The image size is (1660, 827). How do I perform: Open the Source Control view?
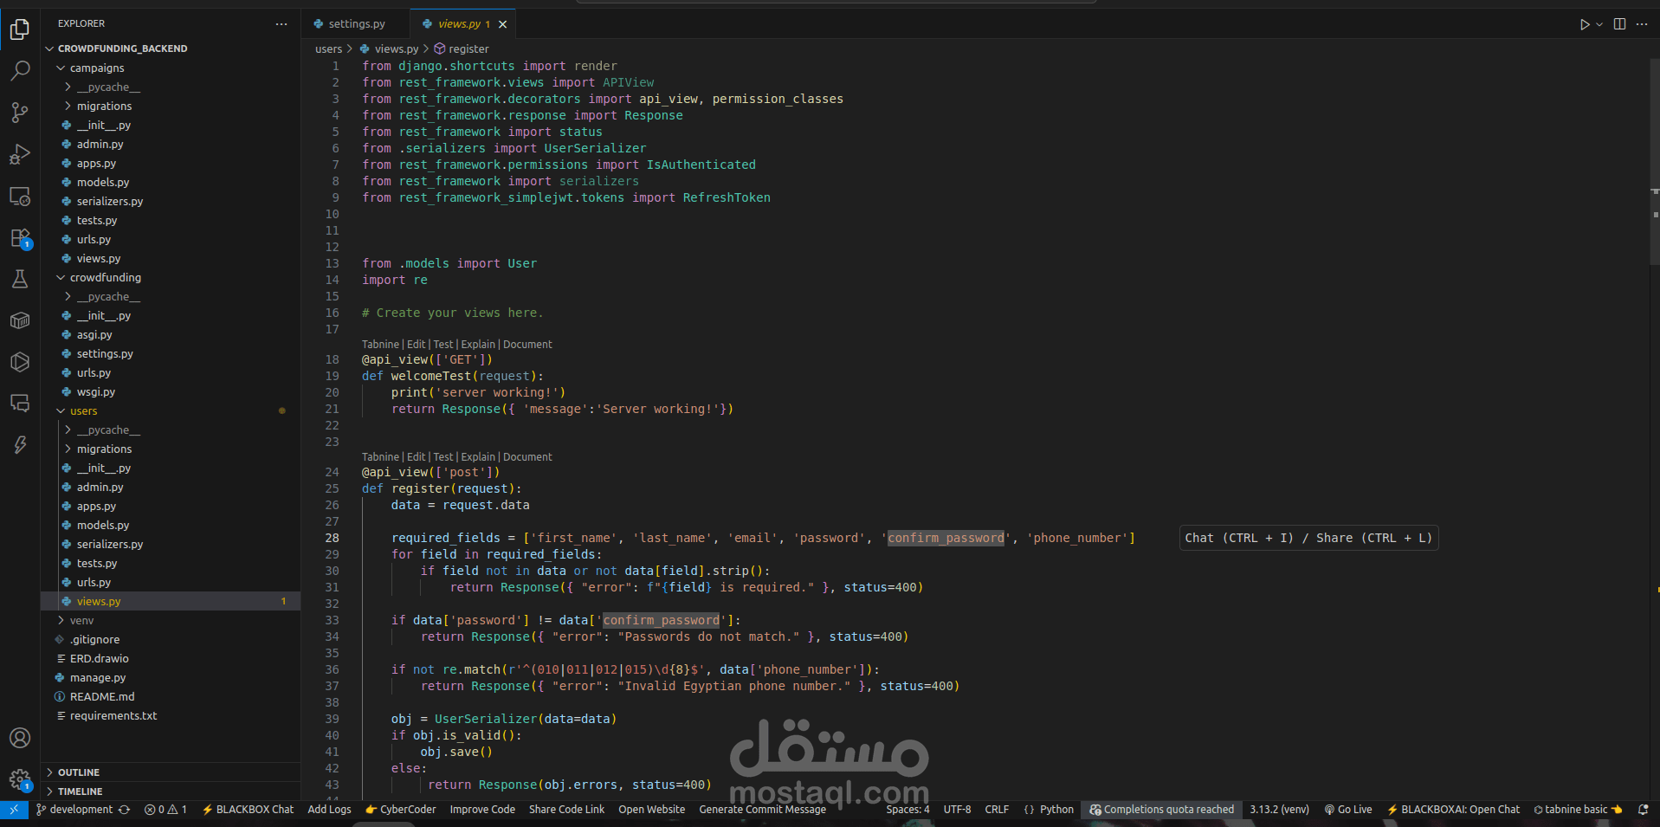[20, 113]
